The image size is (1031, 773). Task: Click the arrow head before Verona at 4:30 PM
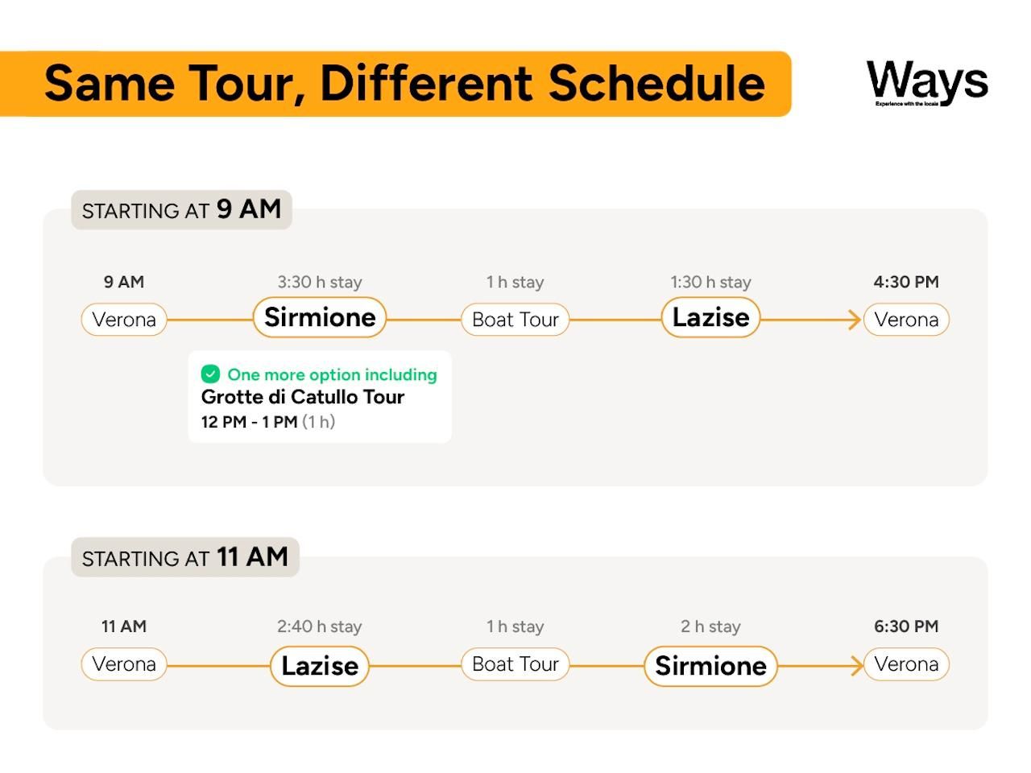click(854, 320)
